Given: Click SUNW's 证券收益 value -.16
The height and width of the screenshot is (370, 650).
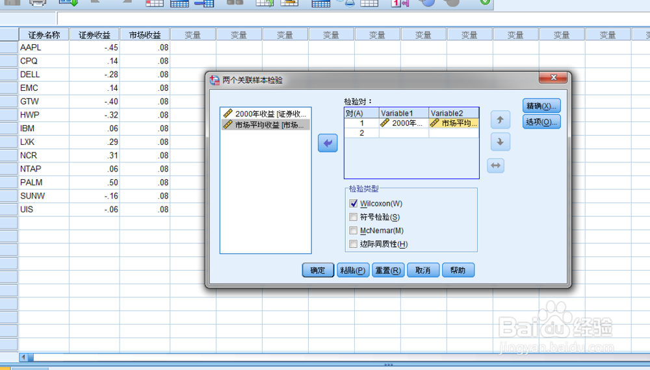Looking at the screenshot, I should [x=94, y=196].
